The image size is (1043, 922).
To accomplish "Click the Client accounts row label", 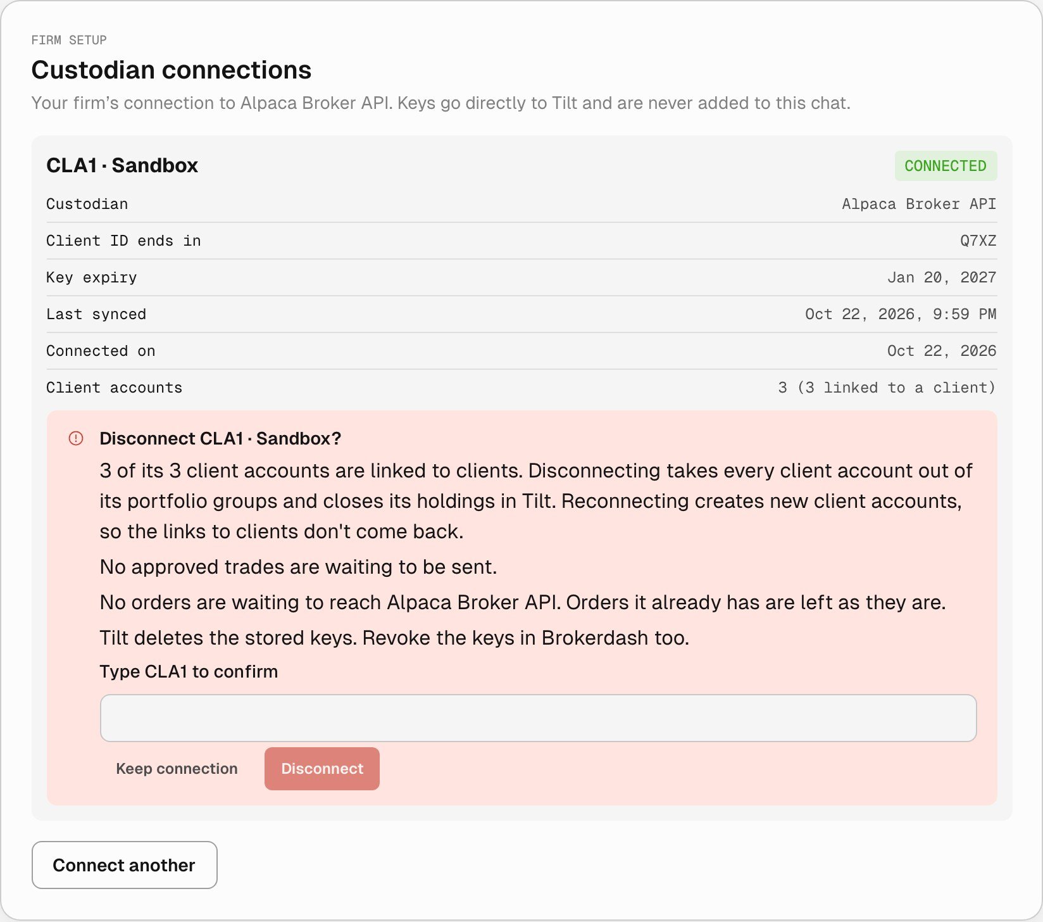I will coord(114,388).
